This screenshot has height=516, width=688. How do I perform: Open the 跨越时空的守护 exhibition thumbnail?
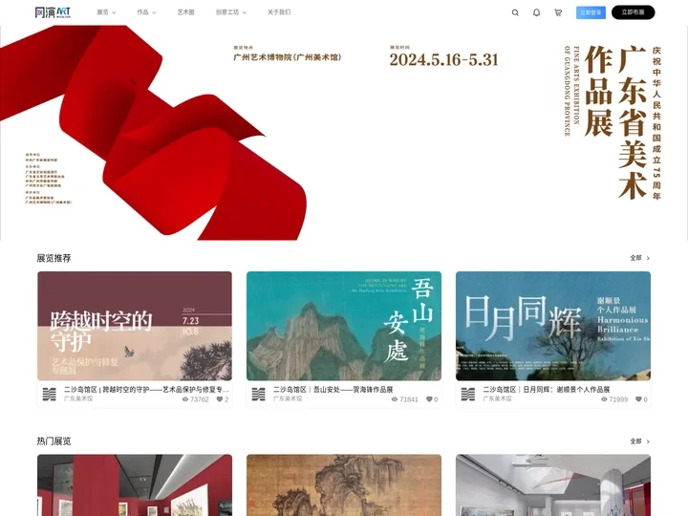tap(135, 326)
